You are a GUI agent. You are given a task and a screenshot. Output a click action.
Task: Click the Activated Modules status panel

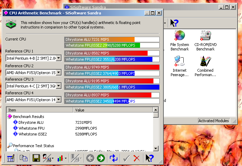[x=214, y=121]
